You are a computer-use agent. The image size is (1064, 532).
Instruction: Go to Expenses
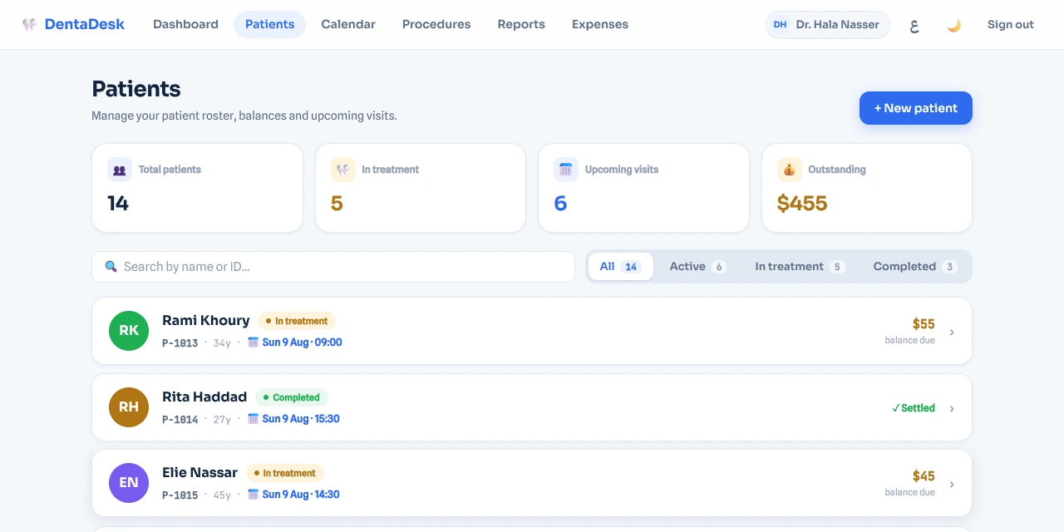600,25
